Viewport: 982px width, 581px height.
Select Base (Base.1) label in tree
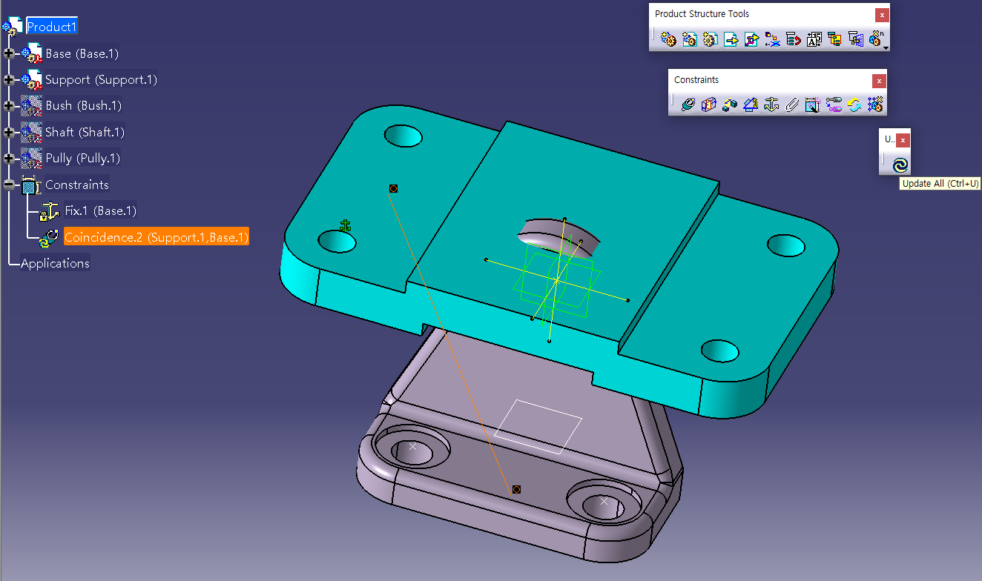pyautogui.click(x=82, y=53)
